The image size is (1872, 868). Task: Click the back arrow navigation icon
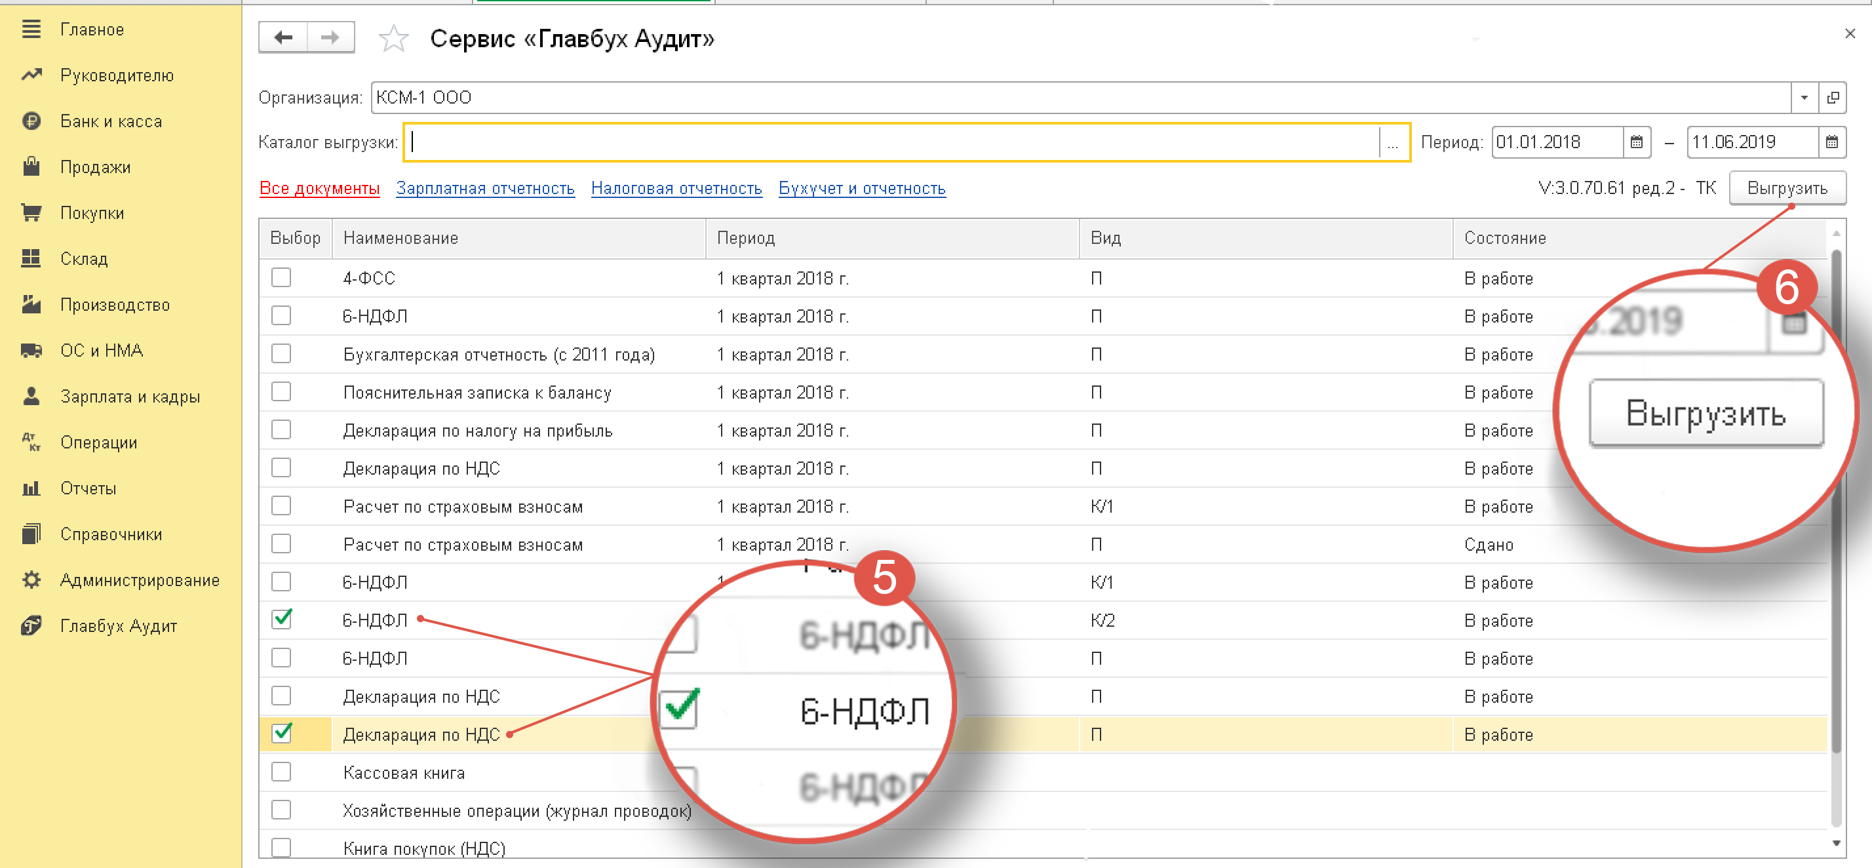(283, 37)
